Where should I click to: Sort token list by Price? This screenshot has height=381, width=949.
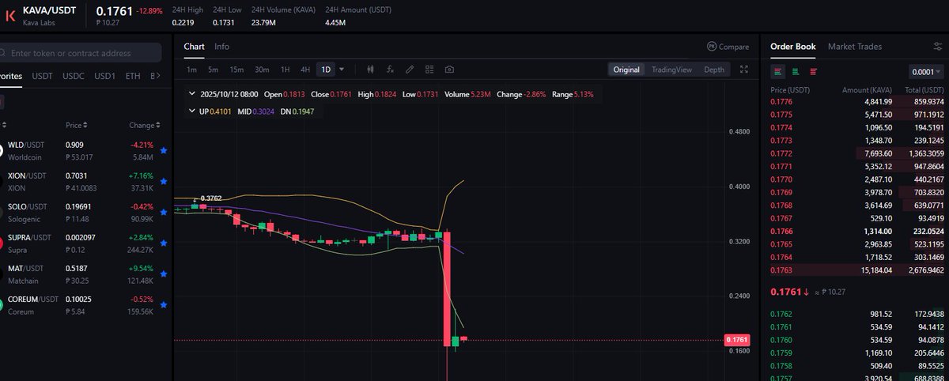click(76, 125)
